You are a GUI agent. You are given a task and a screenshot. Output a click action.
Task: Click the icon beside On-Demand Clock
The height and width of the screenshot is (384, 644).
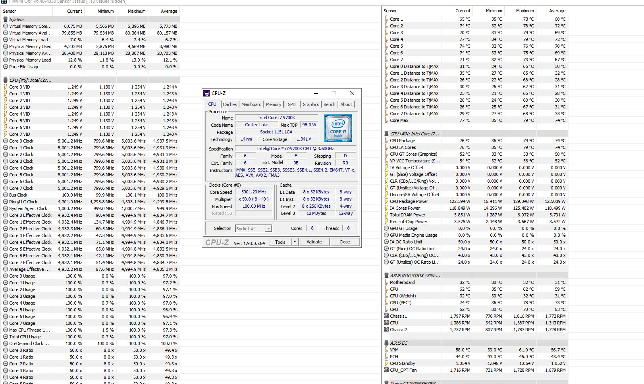tap(6, 343)
